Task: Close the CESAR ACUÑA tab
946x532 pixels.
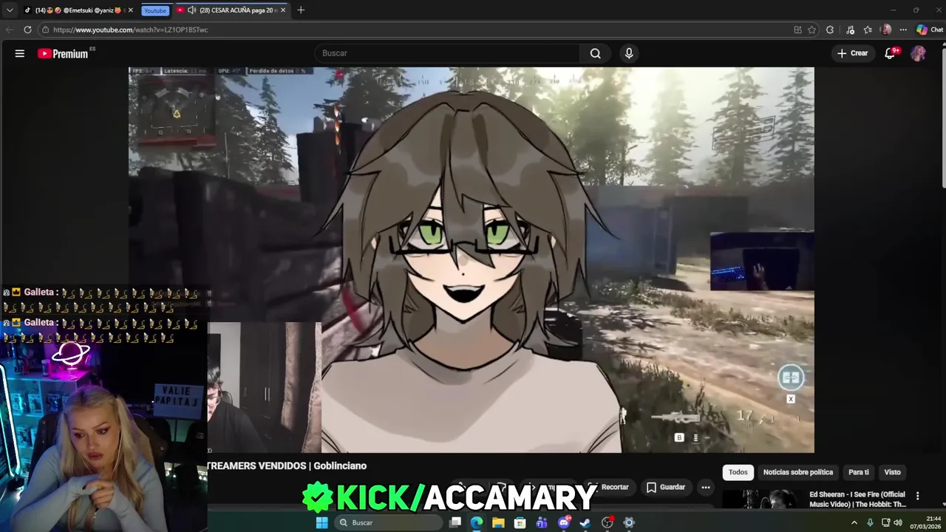Action: coord(282,10)
